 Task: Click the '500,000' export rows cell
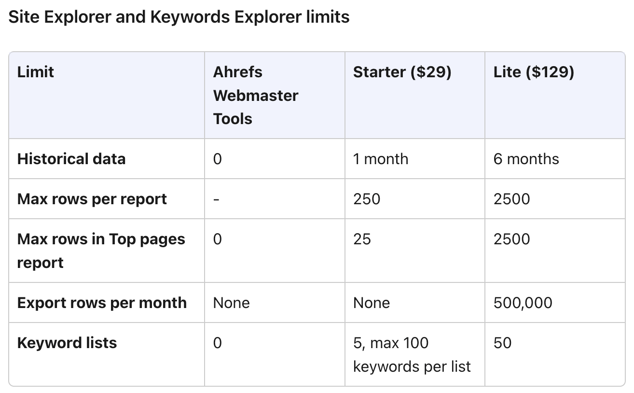[x=523, y=303]
